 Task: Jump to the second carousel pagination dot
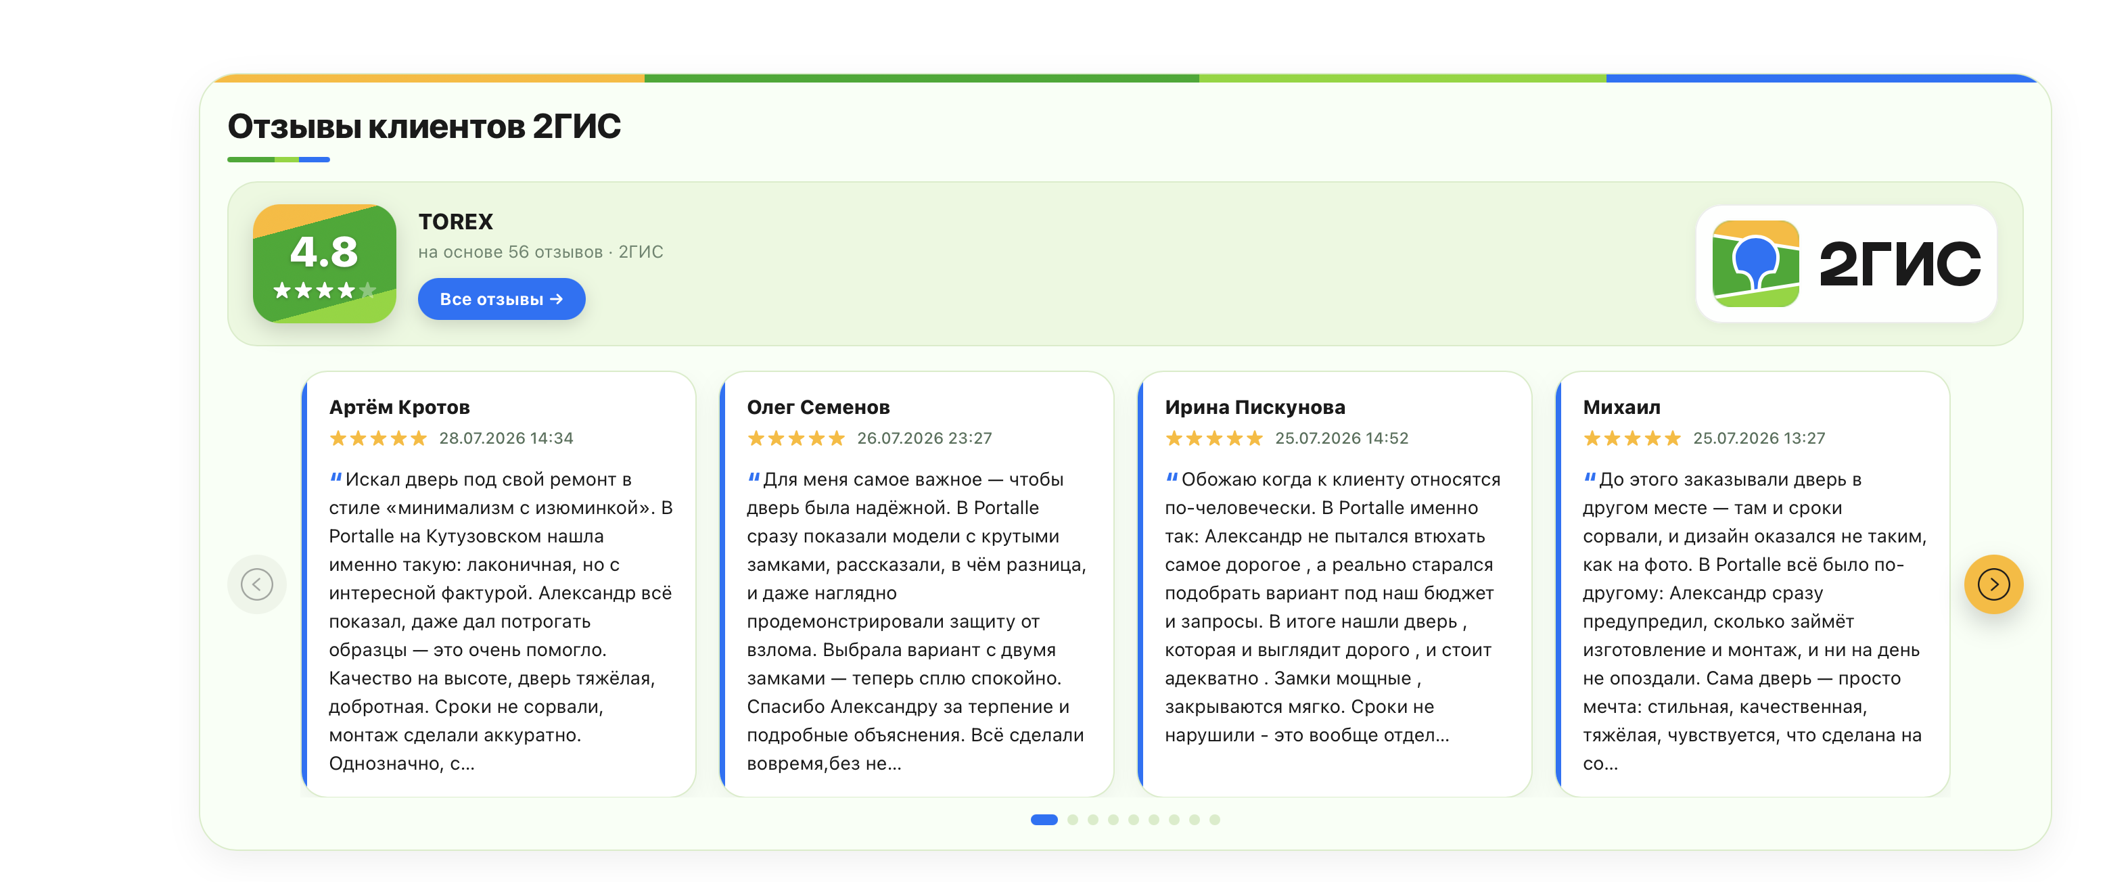(1073, 819)
